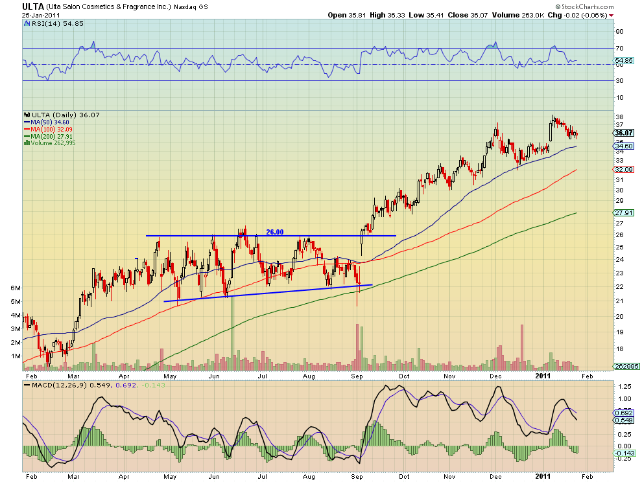The width and height of the screenshot is (642, 482).
Task: Click the 54.85 RSI value tag
Action: click(623, 60)
